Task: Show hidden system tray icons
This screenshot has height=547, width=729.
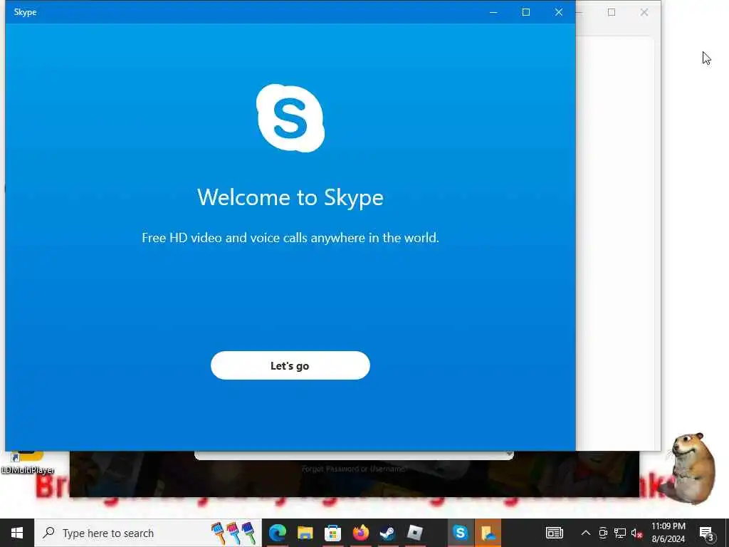Action: click(586, 533)
